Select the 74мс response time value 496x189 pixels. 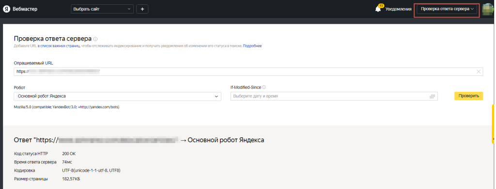(67, 162)
